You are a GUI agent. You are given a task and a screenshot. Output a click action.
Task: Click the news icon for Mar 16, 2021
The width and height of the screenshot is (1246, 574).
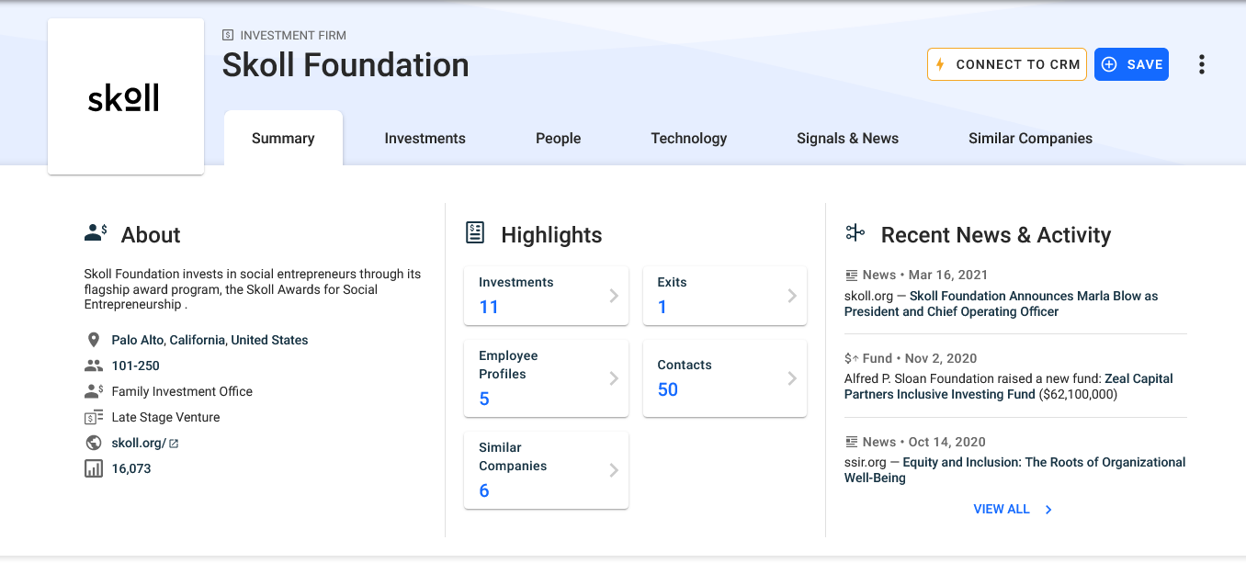851,275
